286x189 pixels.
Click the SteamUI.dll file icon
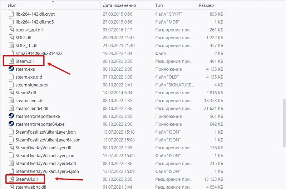11,179
